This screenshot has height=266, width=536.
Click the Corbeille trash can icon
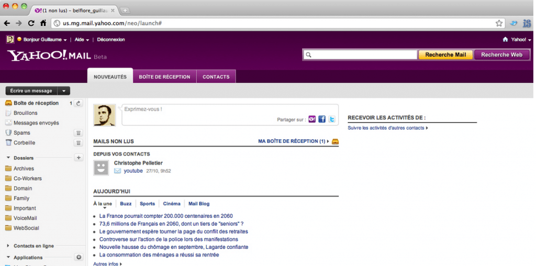tap(79, 143)
